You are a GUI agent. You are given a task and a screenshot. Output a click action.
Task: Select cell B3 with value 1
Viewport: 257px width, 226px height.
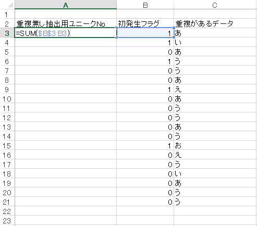145,33
